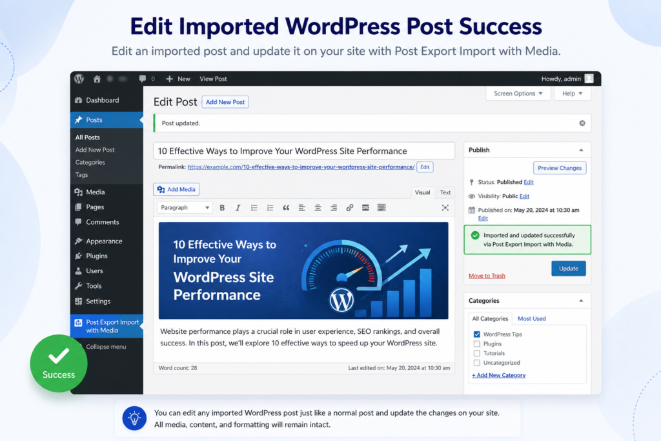Open Post Export Import with Media menu
This screenshot has width=661, height=441.
point(107,326)
